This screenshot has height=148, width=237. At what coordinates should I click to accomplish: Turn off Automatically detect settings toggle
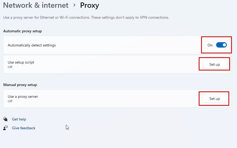click(x=221, y=45)
